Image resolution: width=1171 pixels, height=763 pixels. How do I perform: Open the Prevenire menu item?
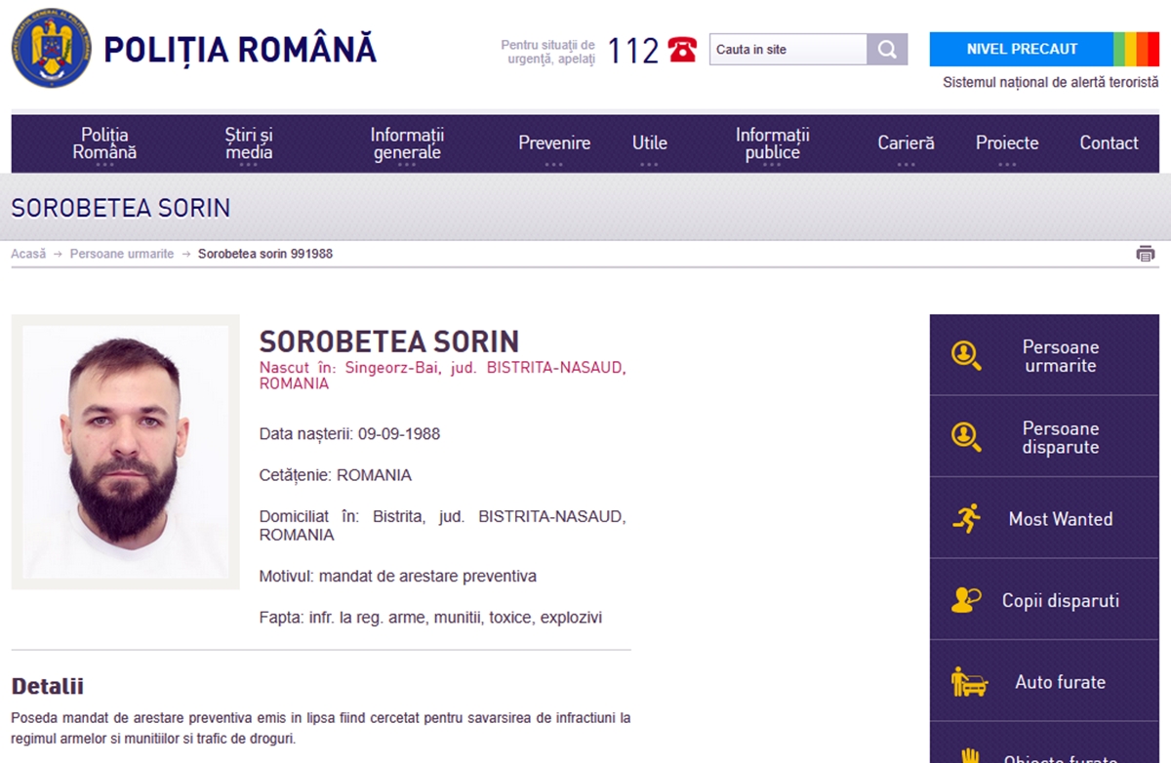pyautogui.click(x=554, y=143)
